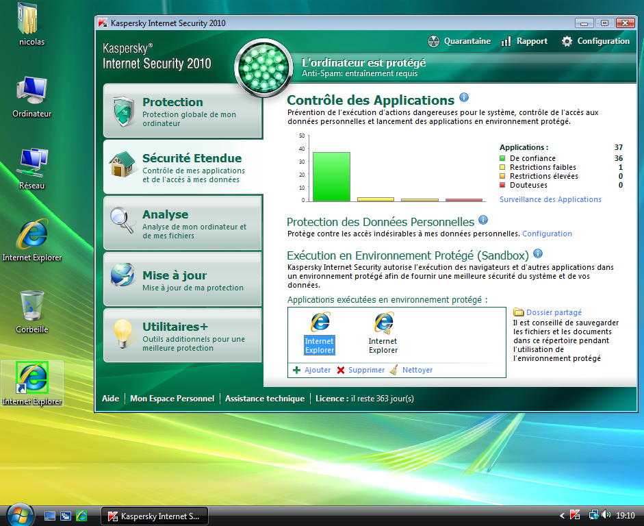This screenshot has width=644, height=526.
Task: Click the green plus Ajouter icon
Action: coord(296,370)
